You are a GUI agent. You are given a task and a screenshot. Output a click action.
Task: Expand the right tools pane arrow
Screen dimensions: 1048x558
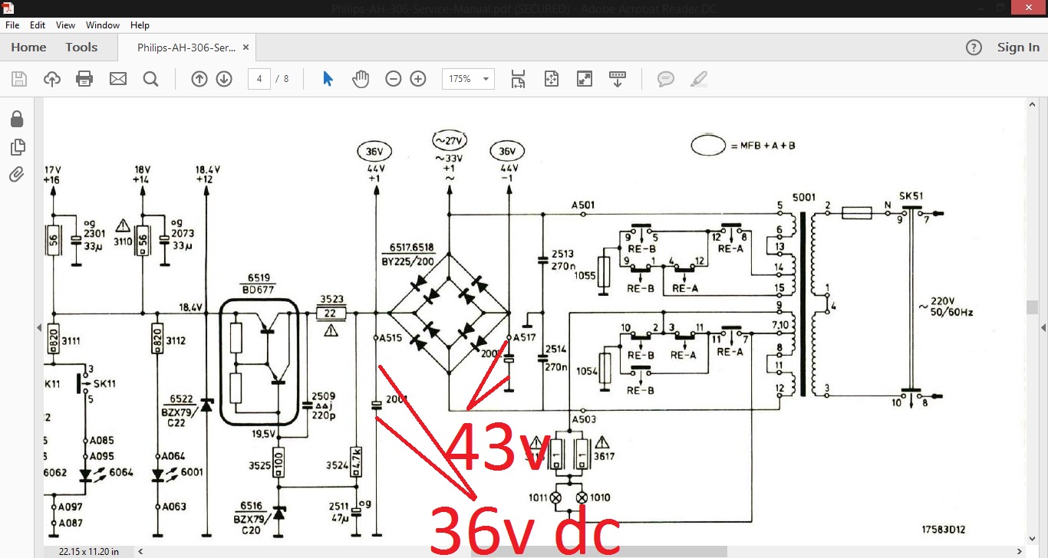[1043, 328]
